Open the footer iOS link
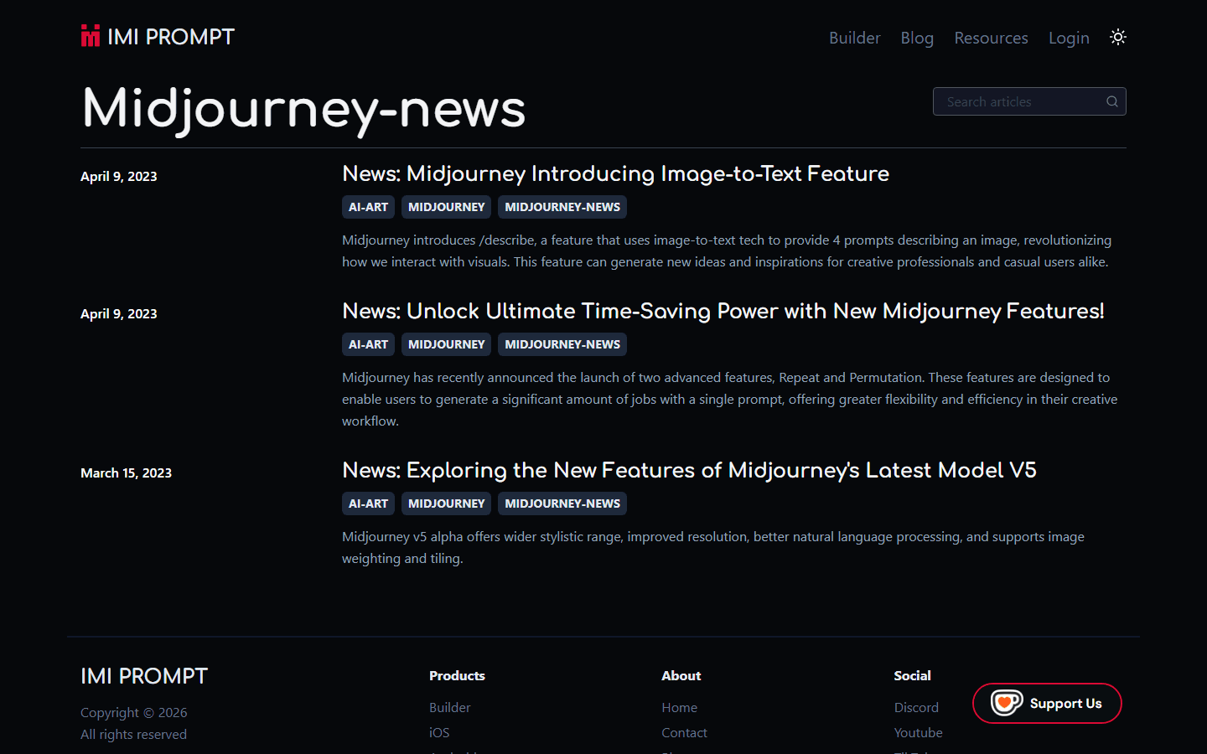 pyautogui.click(x=439, y=732)
